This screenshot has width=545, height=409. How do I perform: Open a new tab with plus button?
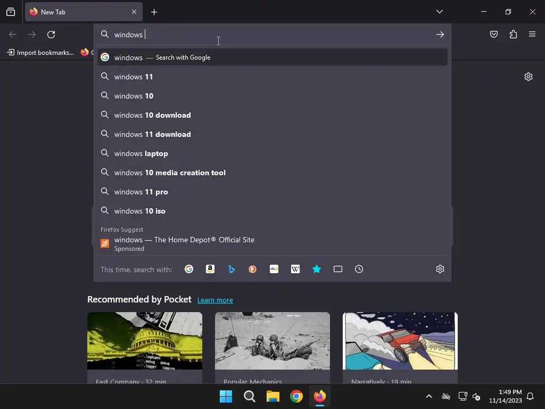(154, 12)
